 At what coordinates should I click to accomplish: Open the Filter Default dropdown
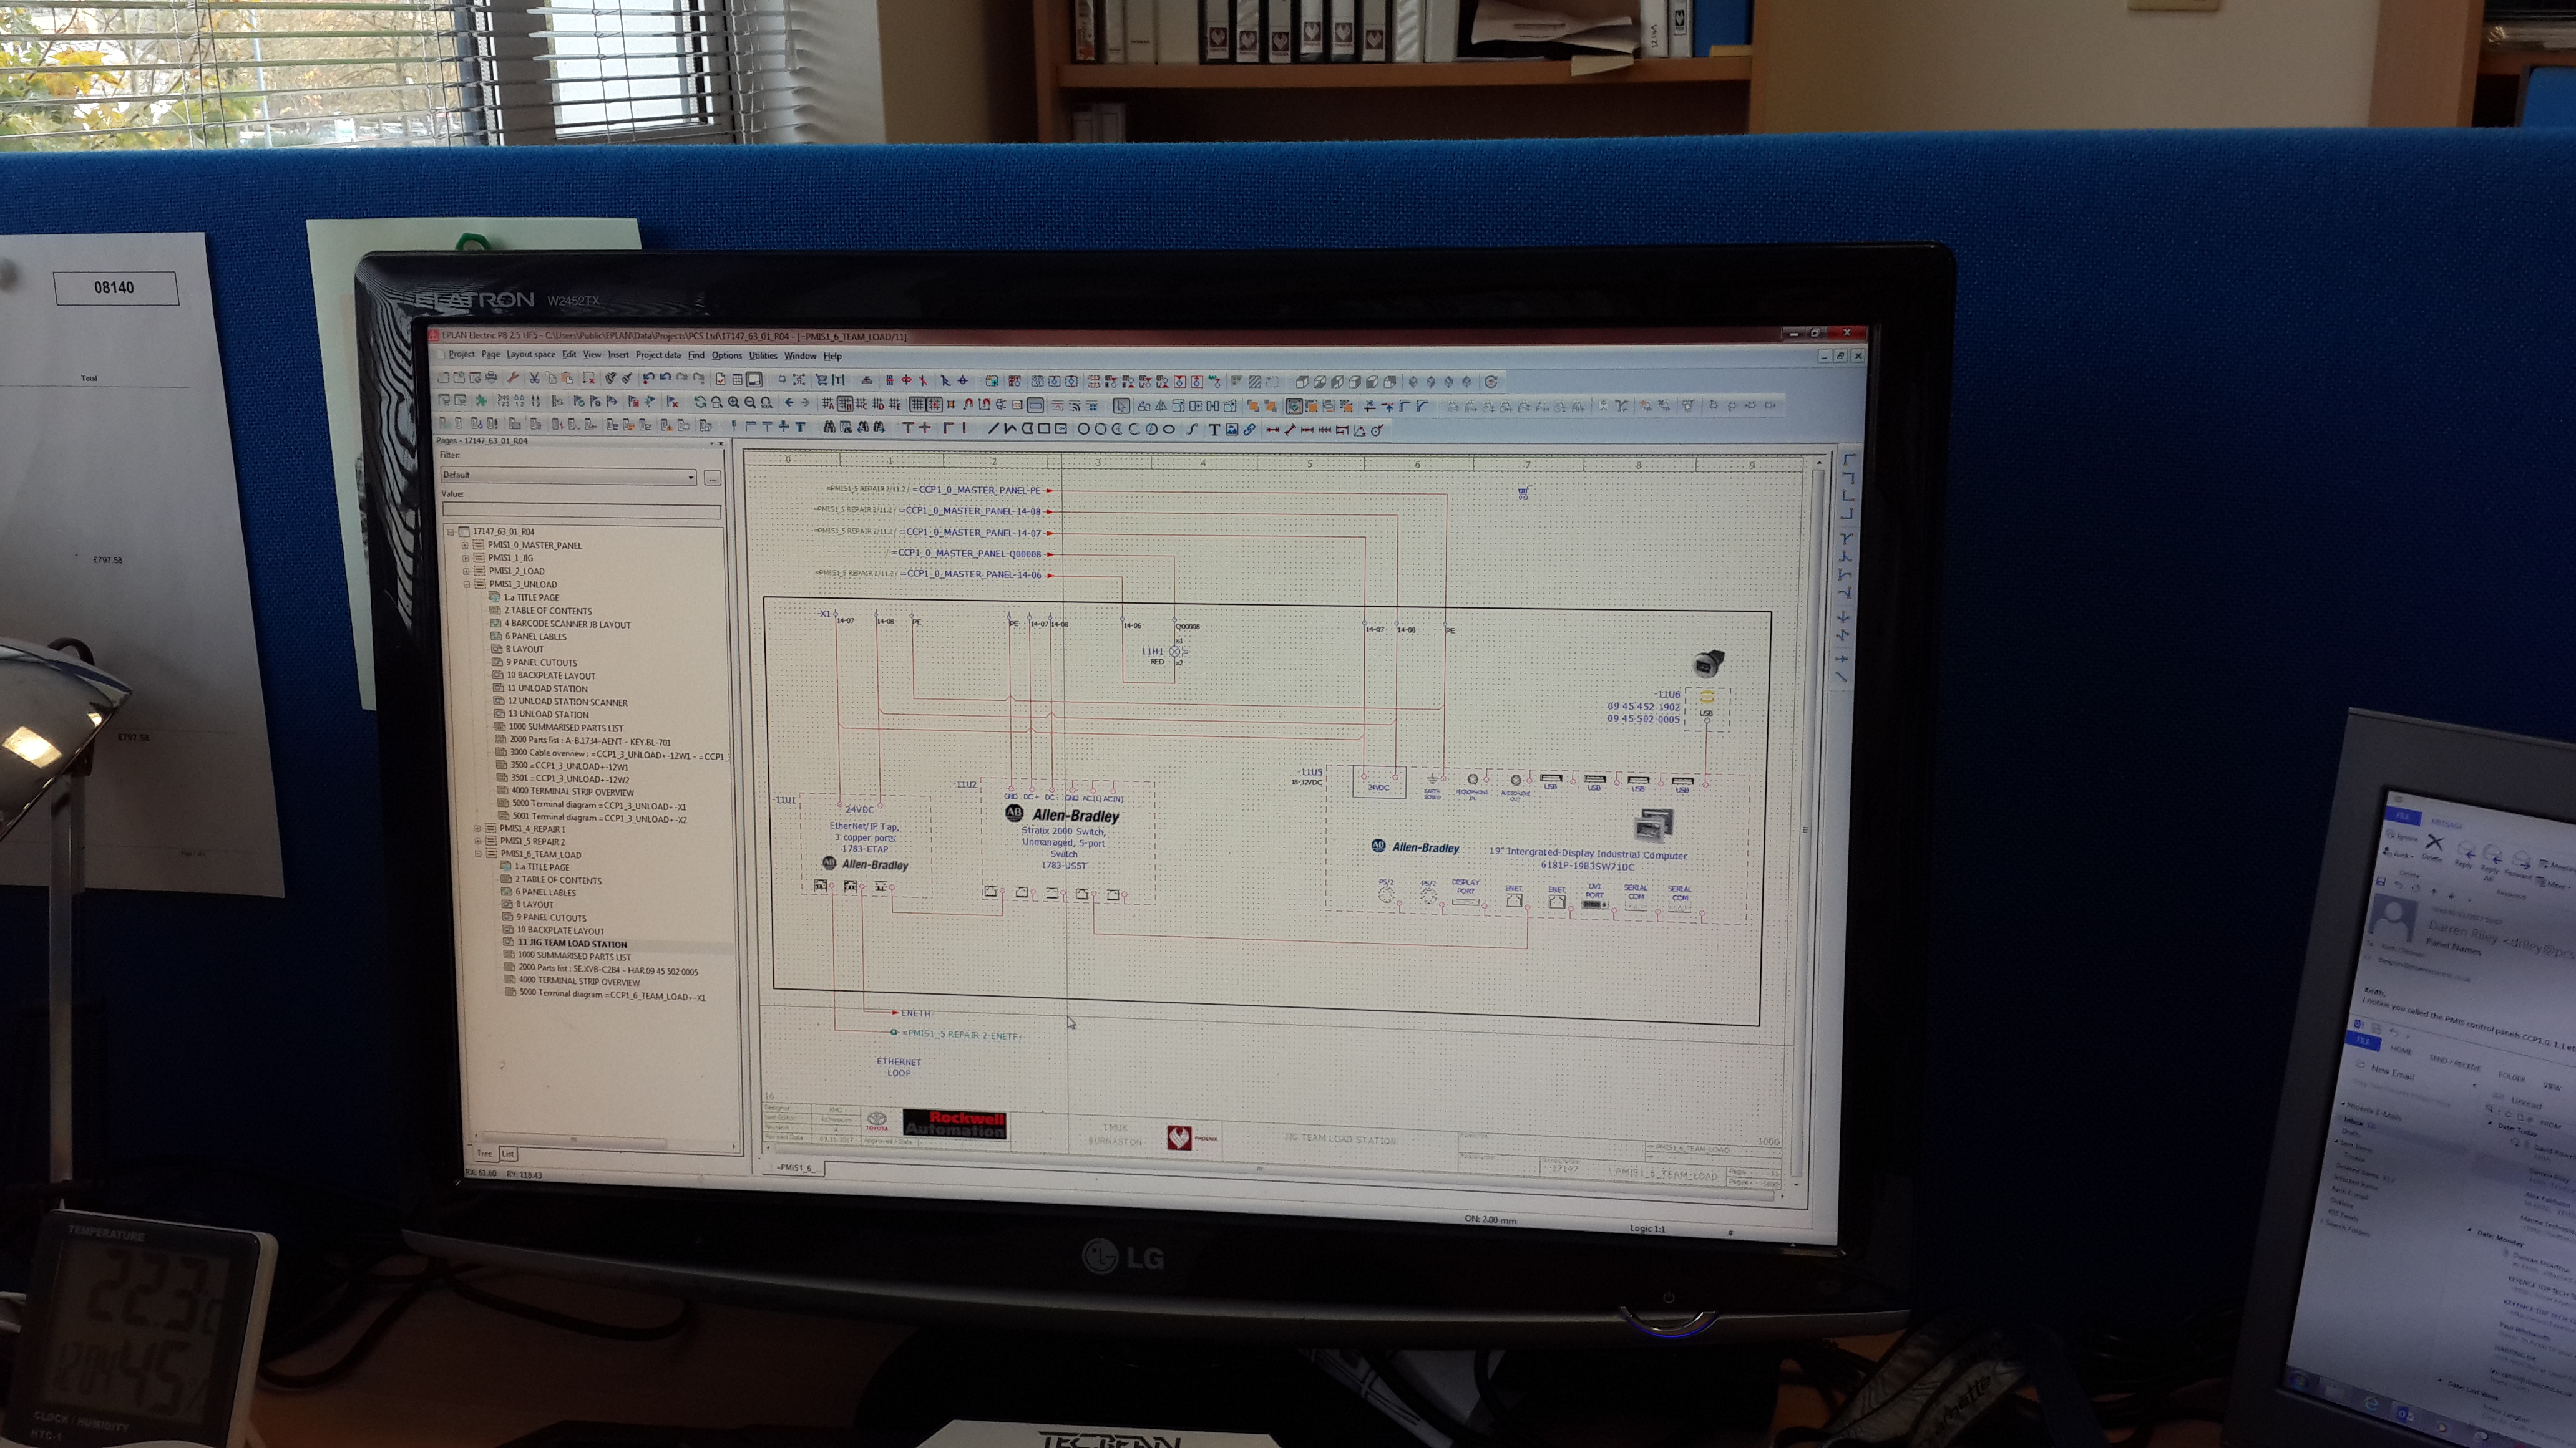click(x=568, y=476)
